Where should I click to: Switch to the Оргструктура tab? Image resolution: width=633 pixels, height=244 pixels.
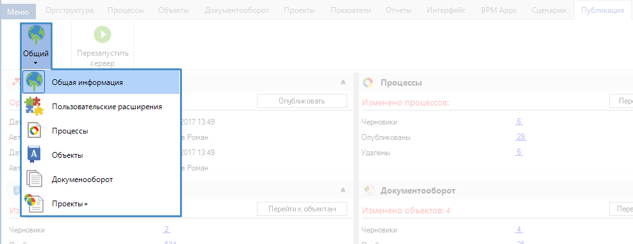click(69, 10)
